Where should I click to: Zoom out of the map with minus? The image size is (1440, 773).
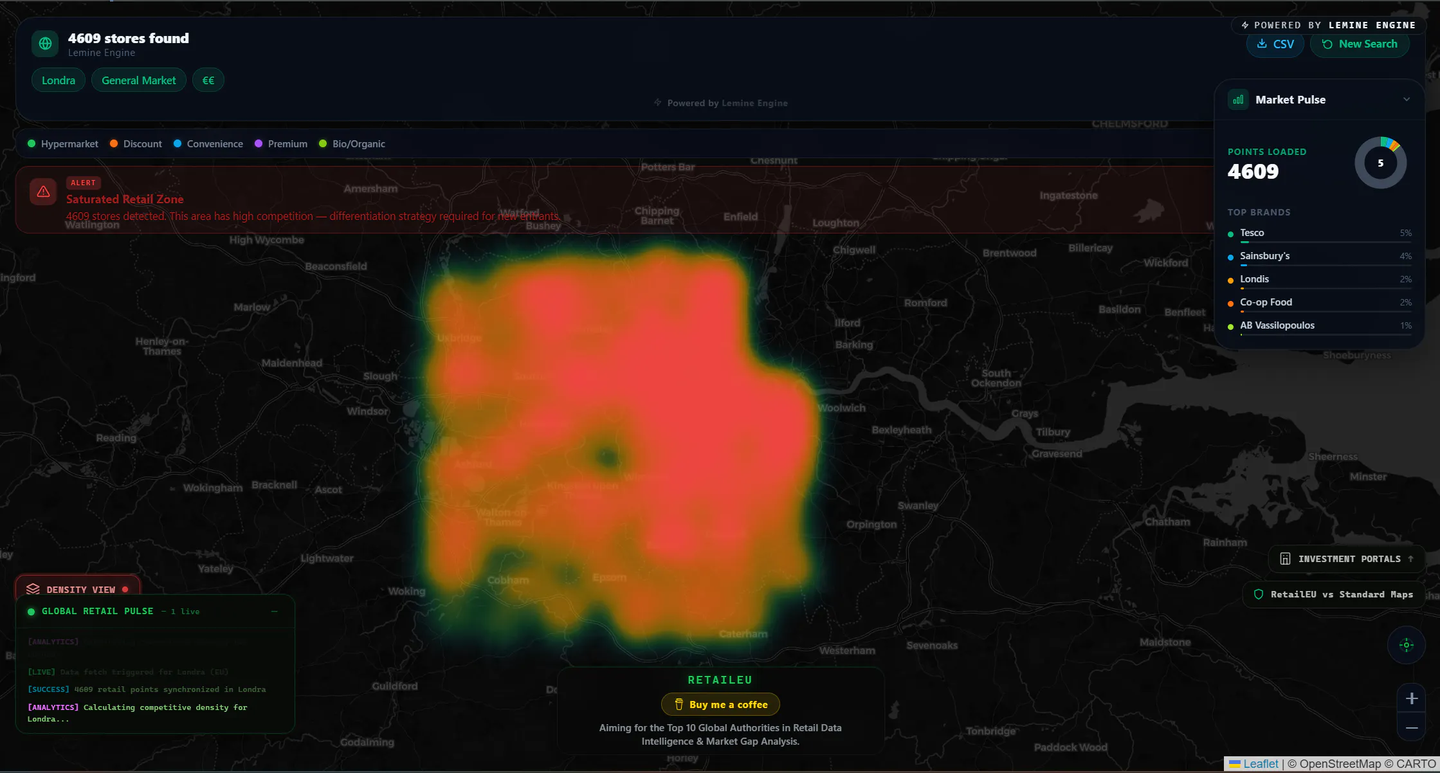tap(1412, 727)
